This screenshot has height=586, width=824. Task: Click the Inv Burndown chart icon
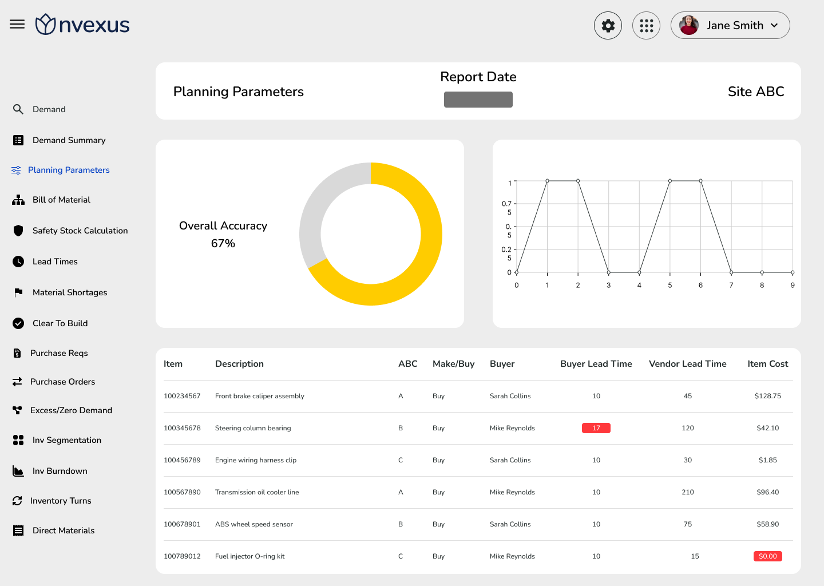[18, 471]
